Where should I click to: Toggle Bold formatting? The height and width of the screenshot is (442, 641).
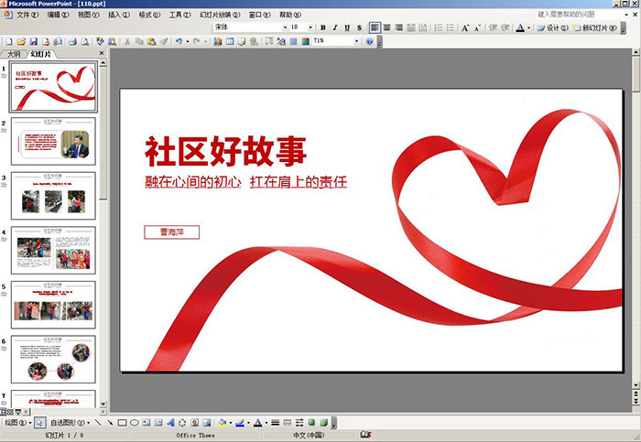click(x=325, y=28)
